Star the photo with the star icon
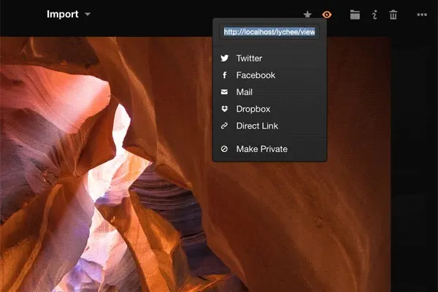This screenshot has width=438, height=292. [x=307, y=14]
